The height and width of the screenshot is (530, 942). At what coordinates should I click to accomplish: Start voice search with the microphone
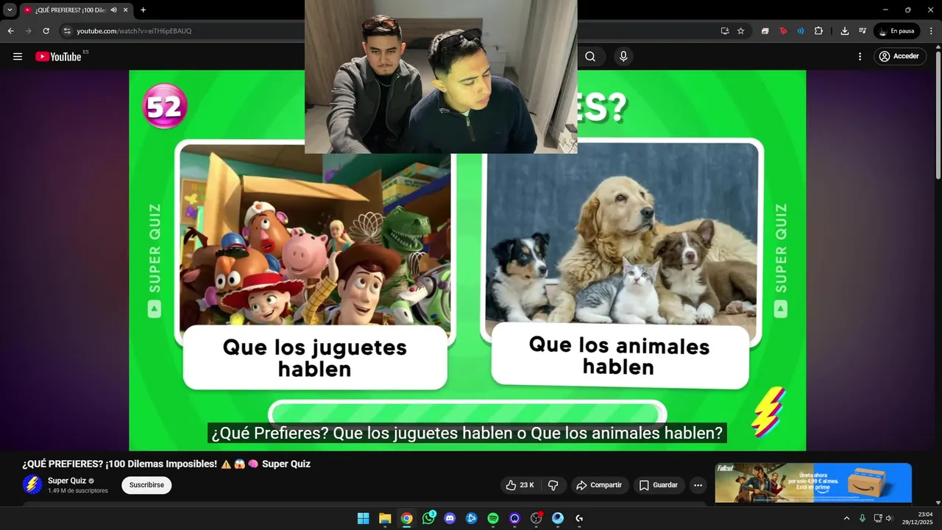[x=623, y=57]
